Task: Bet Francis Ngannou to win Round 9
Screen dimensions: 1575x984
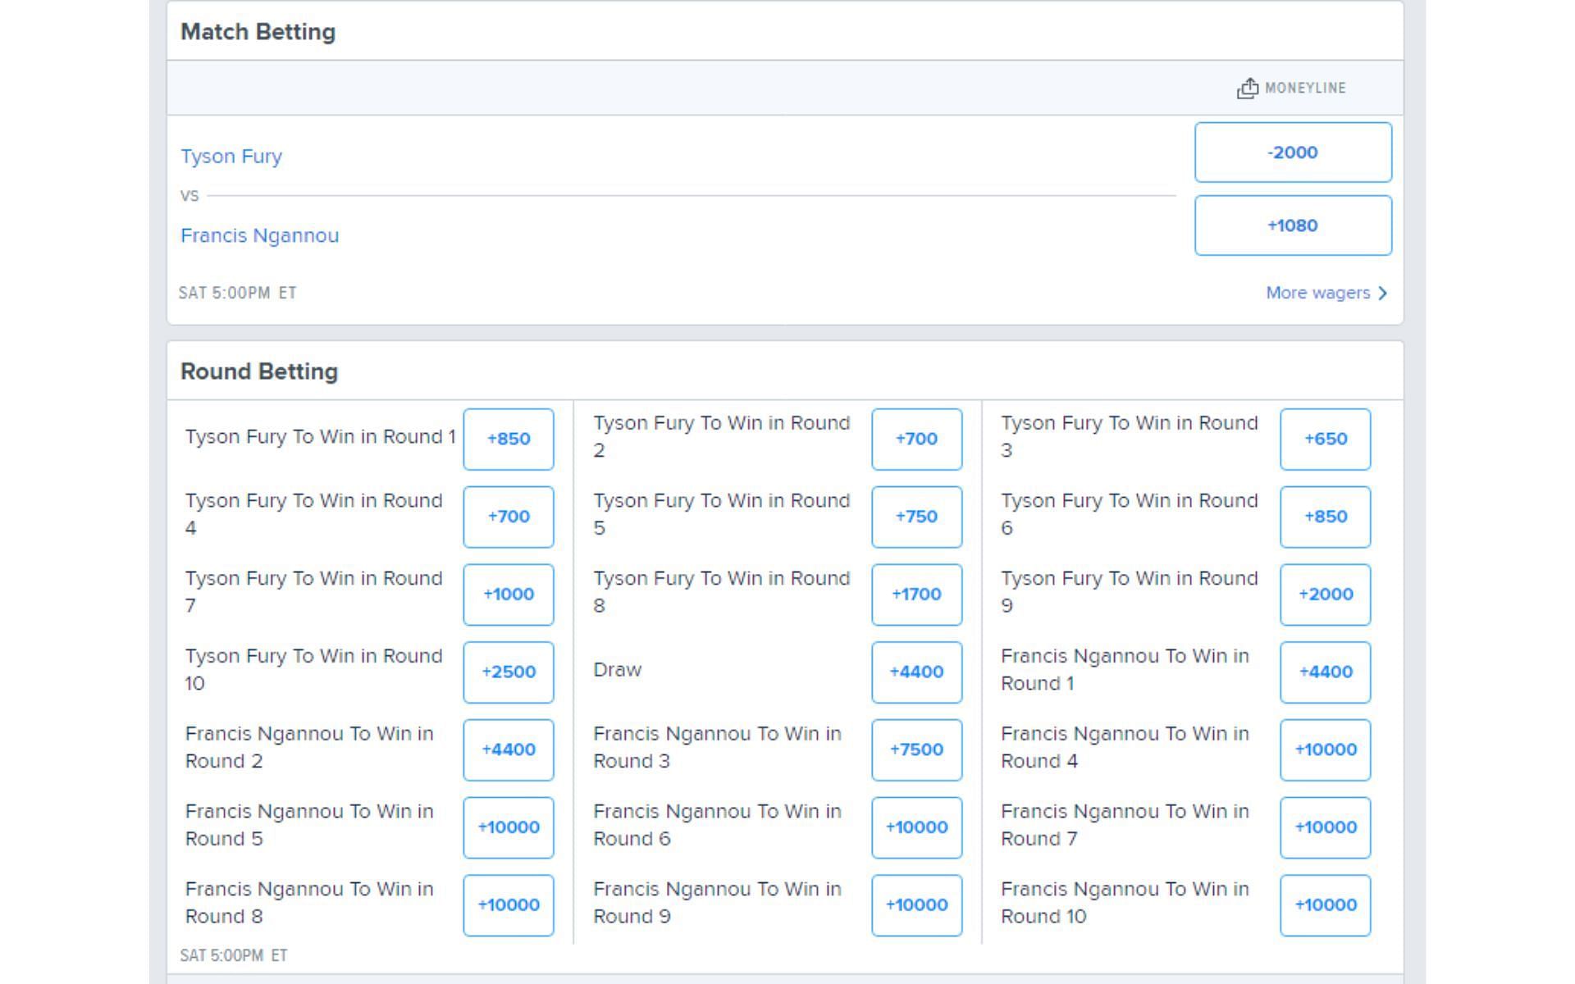Action: (x=916, y=905)
